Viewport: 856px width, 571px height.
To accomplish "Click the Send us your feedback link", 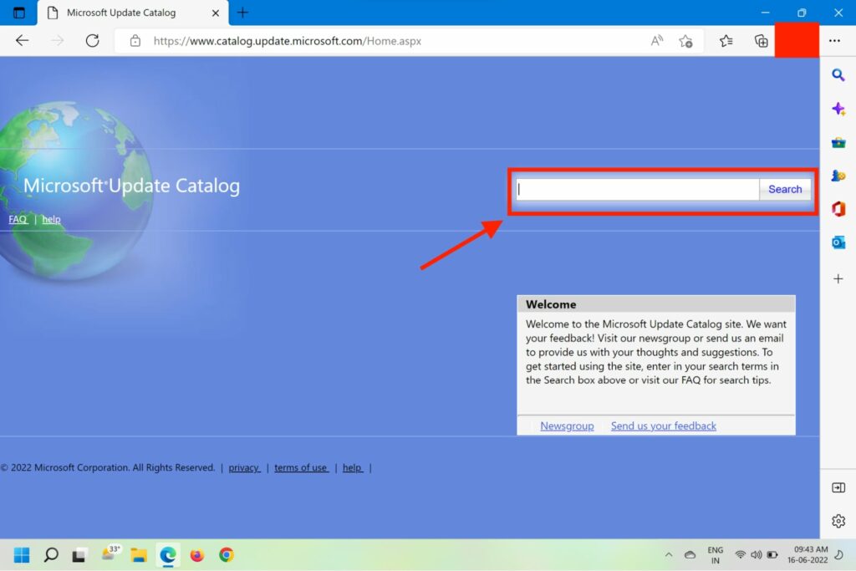I will point(663,426).
